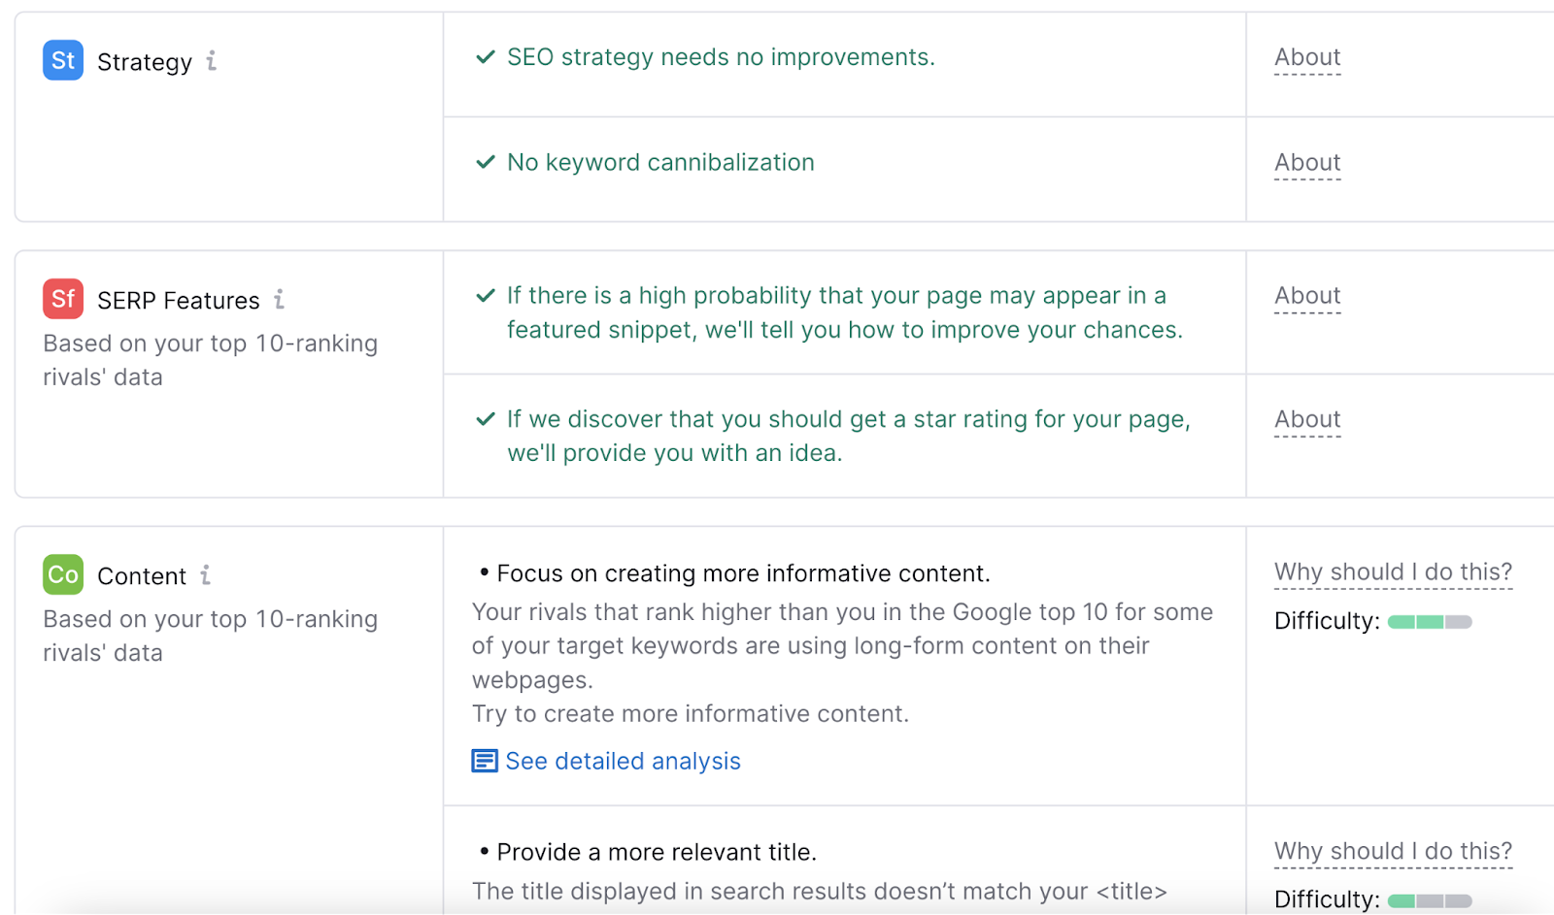Viewport: 1554px width, 915px height.
Task: Click the info icon next to Strategy
Action: coord(214,61)
